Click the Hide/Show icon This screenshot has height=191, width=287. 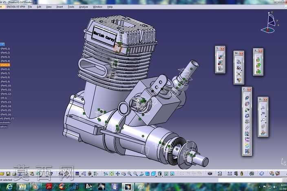tap(166, 173)
